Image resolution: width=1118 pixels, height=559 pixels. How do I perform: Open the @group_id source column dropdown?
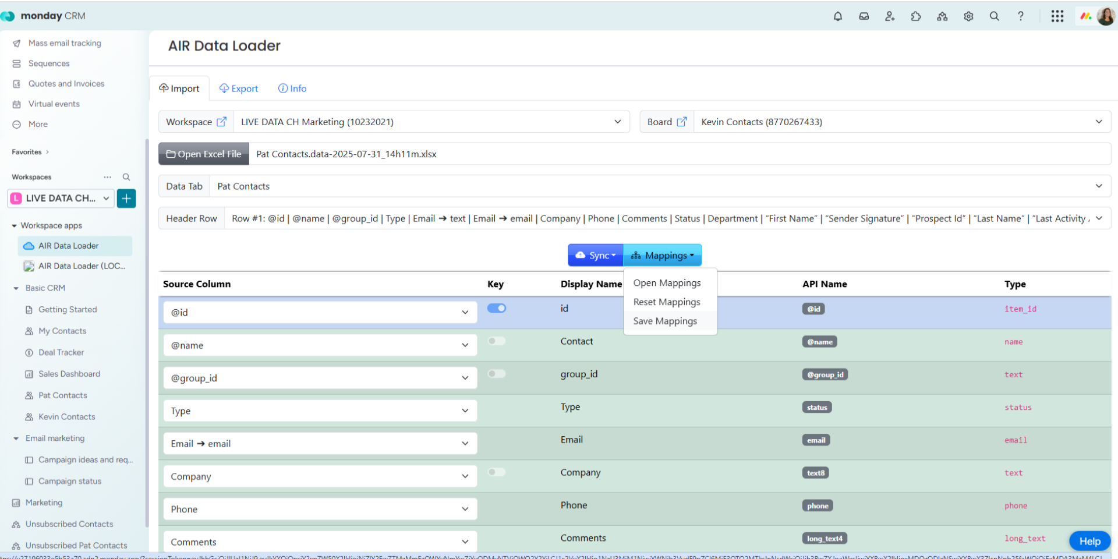coord(320,378)
